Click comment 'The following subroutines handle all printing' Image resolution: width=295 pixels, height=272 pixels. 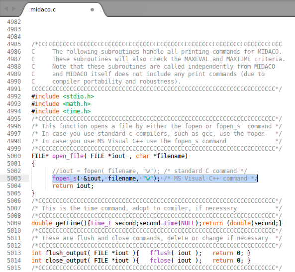point(130,52)
